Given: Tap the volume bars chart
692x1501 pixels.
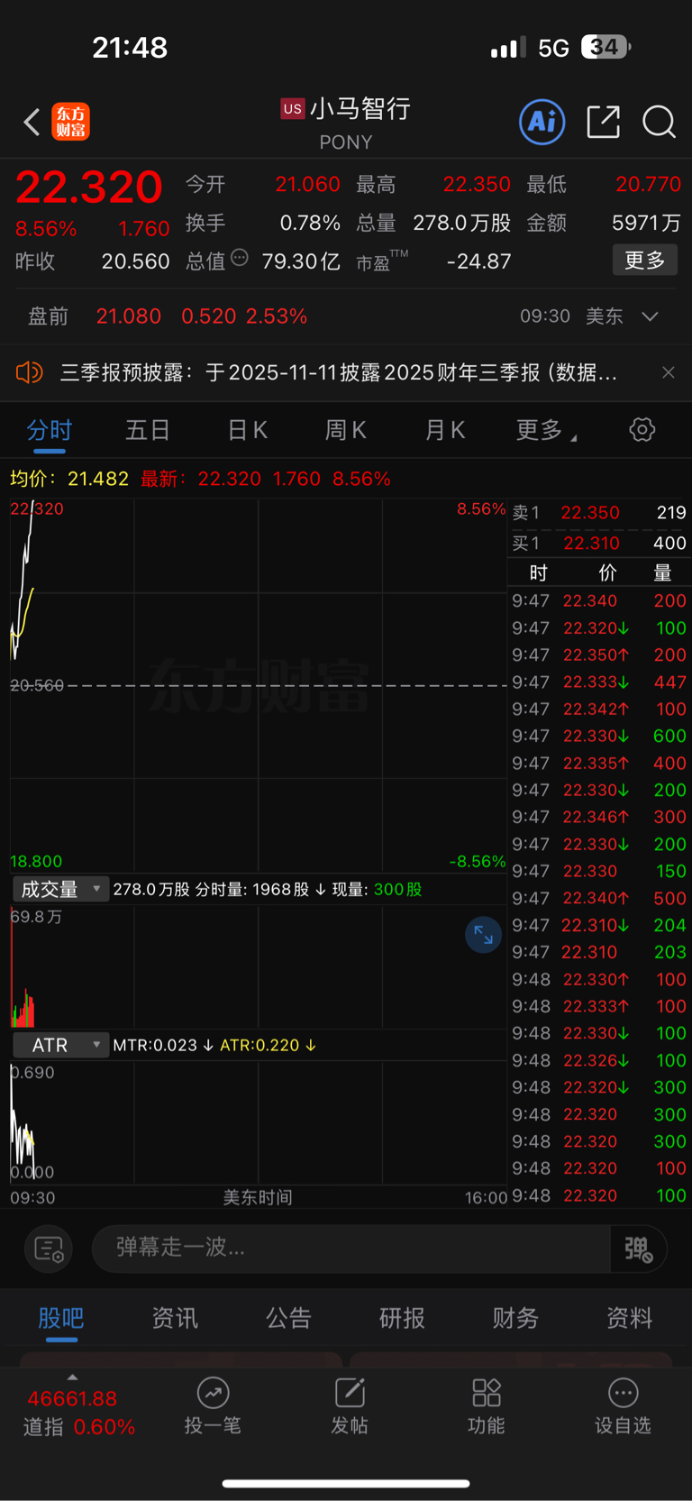Looking at the screenshot, I should point(259,966).
